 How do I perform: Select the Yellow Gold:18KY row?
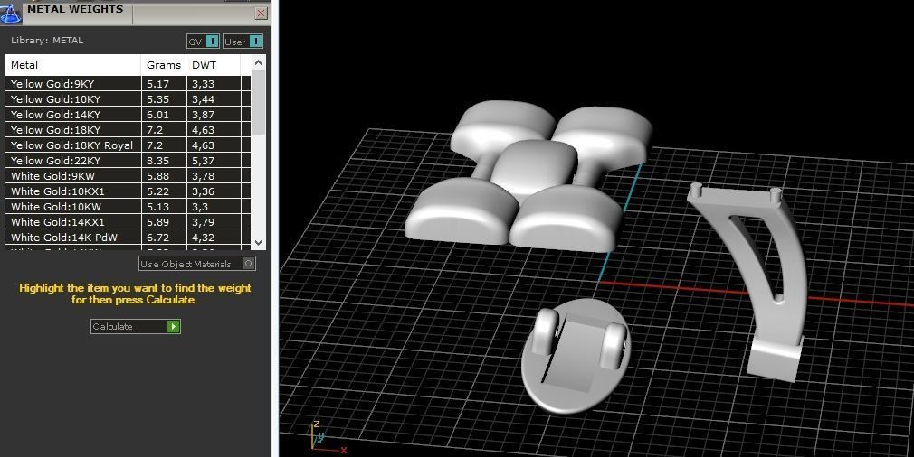tap(129, 130)
